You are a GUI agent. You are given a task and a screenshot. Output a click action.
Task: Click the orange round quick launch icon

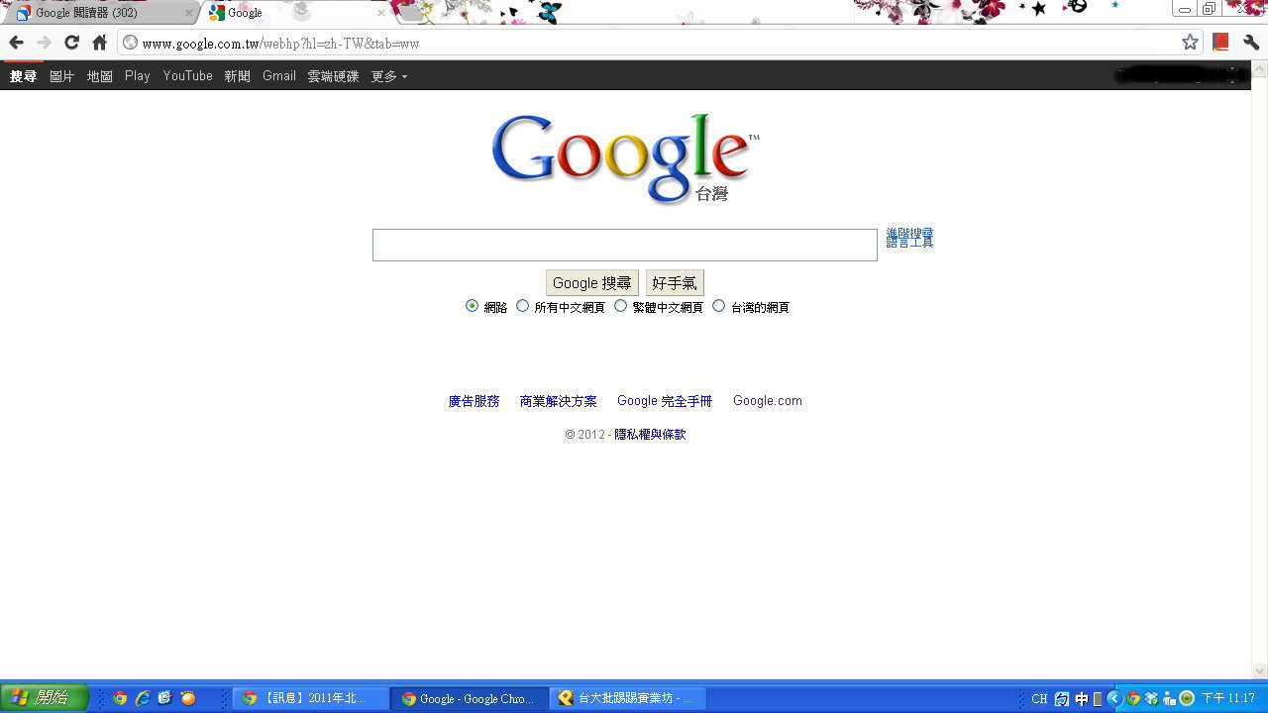[188, 698]
